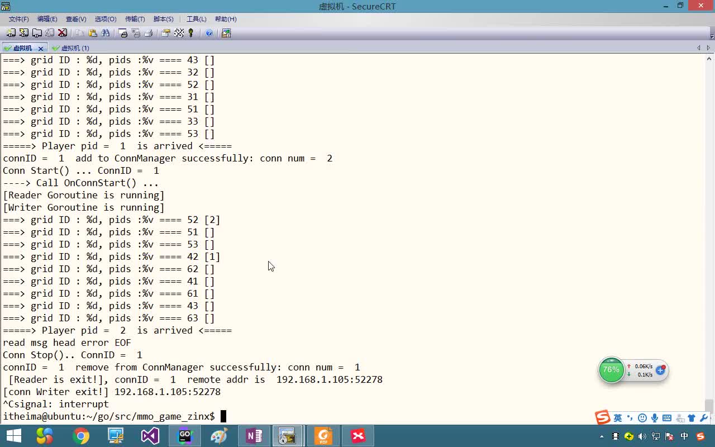The image size is (715, 447).
Task: Open the 文件(F) menu
Action: (18, 19)
